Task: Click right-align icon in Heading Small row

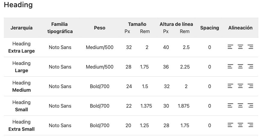Action: pyautogui.click(x=251, y=106)
